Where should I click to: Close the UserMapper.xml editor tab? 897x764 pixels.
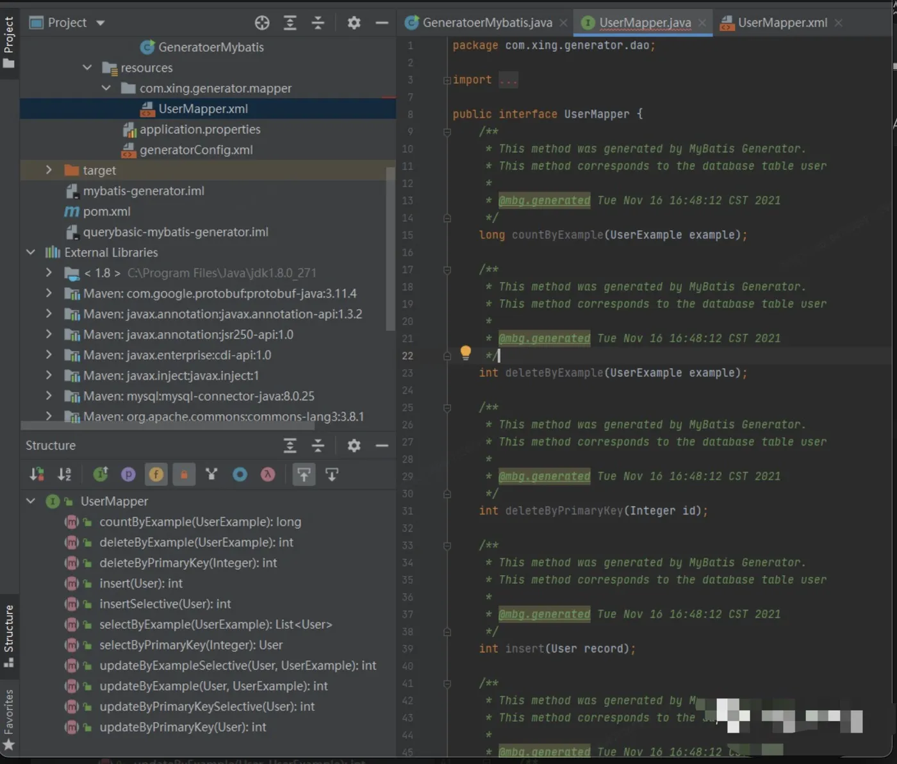click(839, 23)
